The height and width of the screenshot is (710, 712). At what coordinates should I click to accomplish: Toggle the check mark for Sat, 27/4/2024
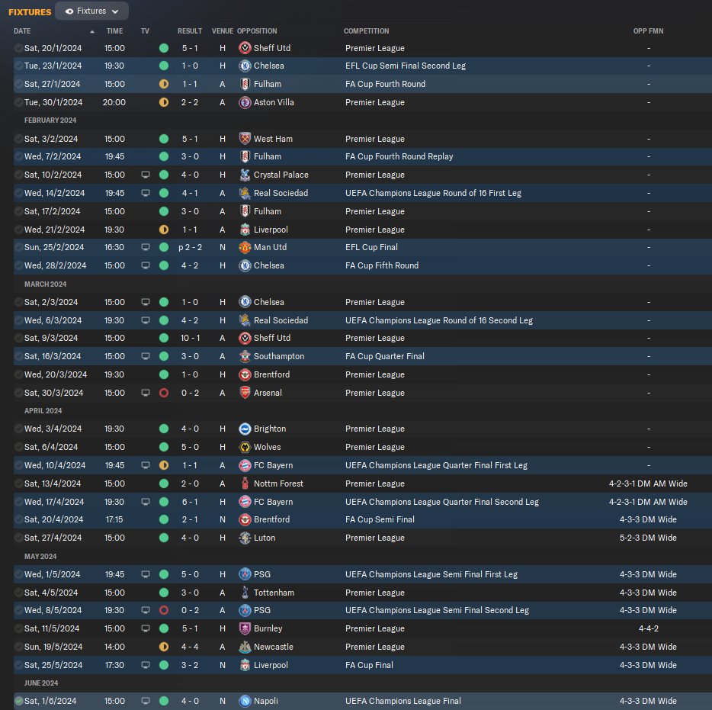coord(18,538)
